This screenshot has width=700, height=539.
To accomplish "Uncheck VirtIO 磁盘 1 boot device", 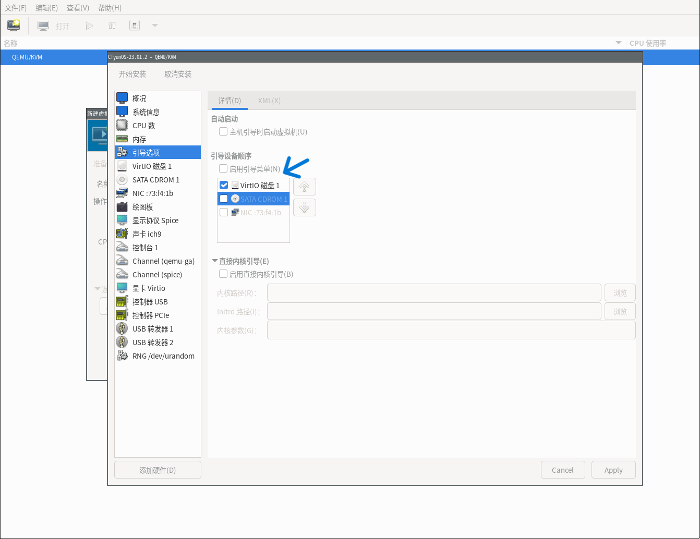I will [224, 186].
